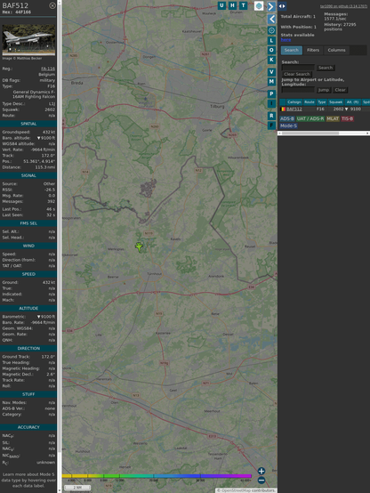Click the K sidebar map button
The image size is (370, 493).
[271, 60]
